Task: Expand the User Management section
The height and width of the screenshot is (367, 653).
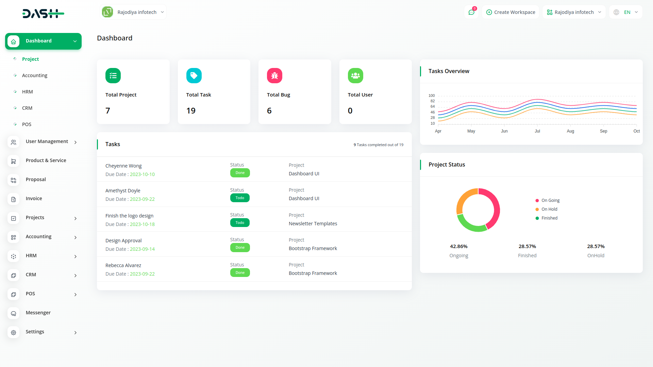Action: [47, 141]
